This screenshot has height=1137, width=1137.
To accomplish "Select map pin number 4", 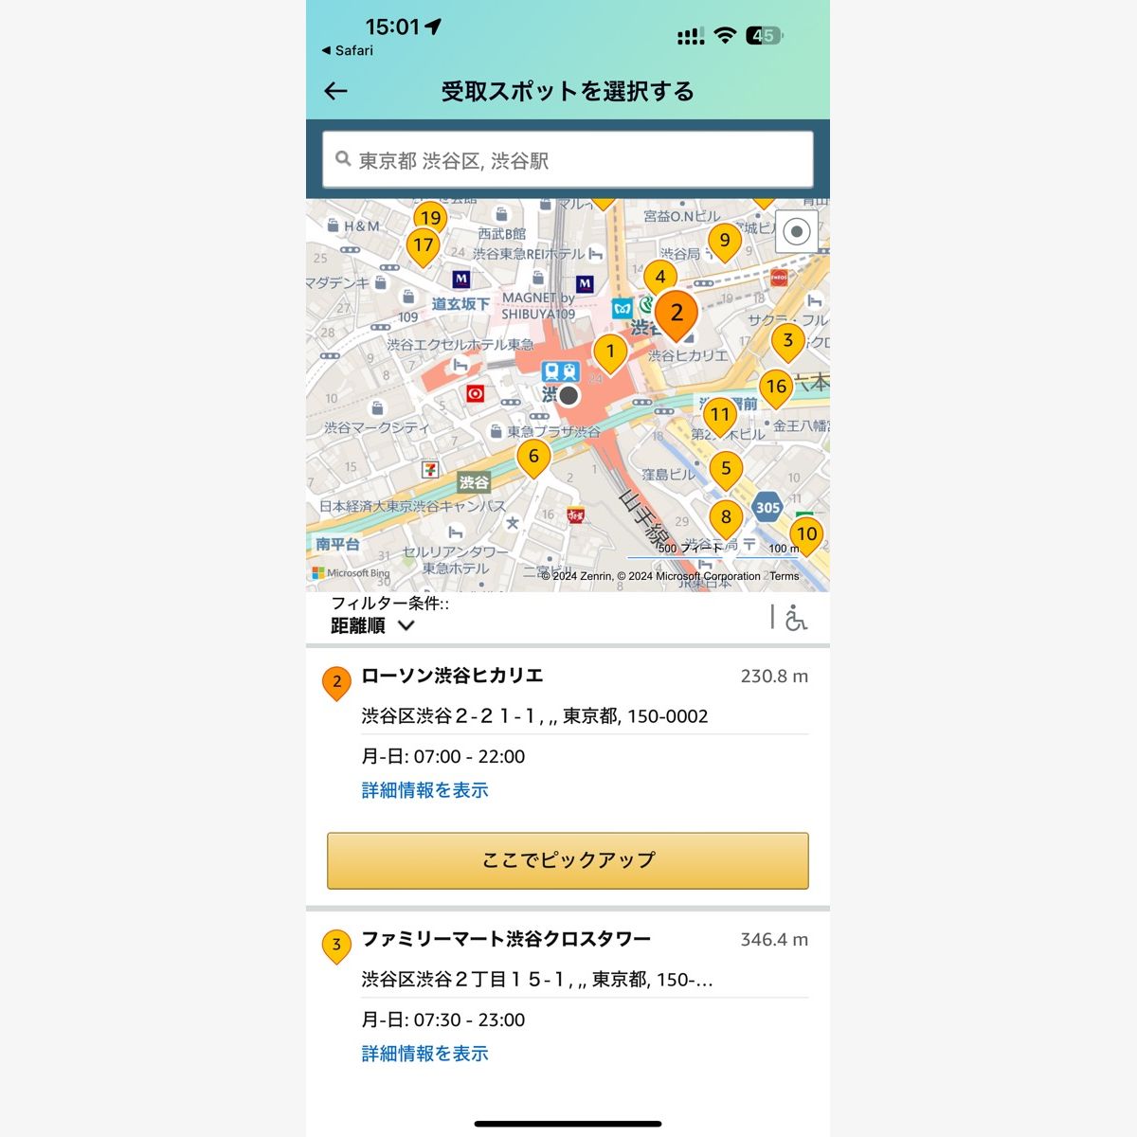I will tap(660, 278).
